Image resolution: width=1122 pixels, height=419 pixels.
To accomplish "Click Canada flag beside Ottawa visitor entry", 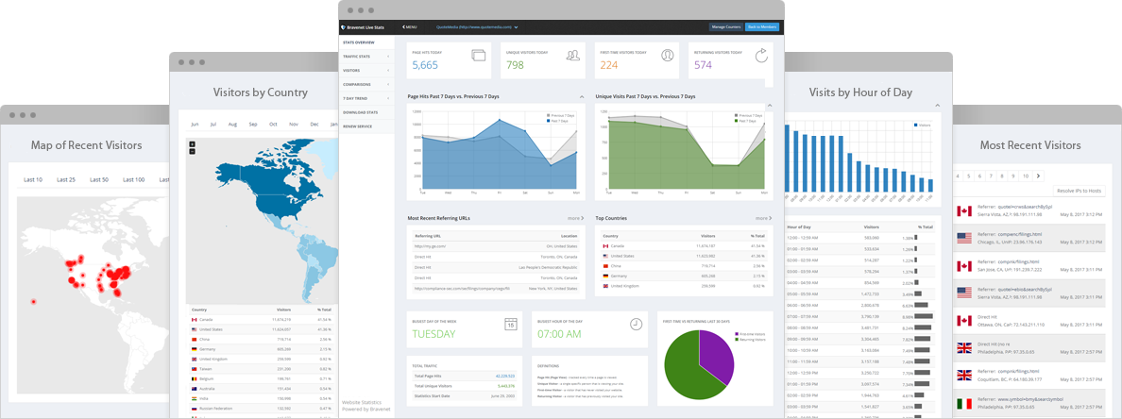I will (x=964, y=320).
